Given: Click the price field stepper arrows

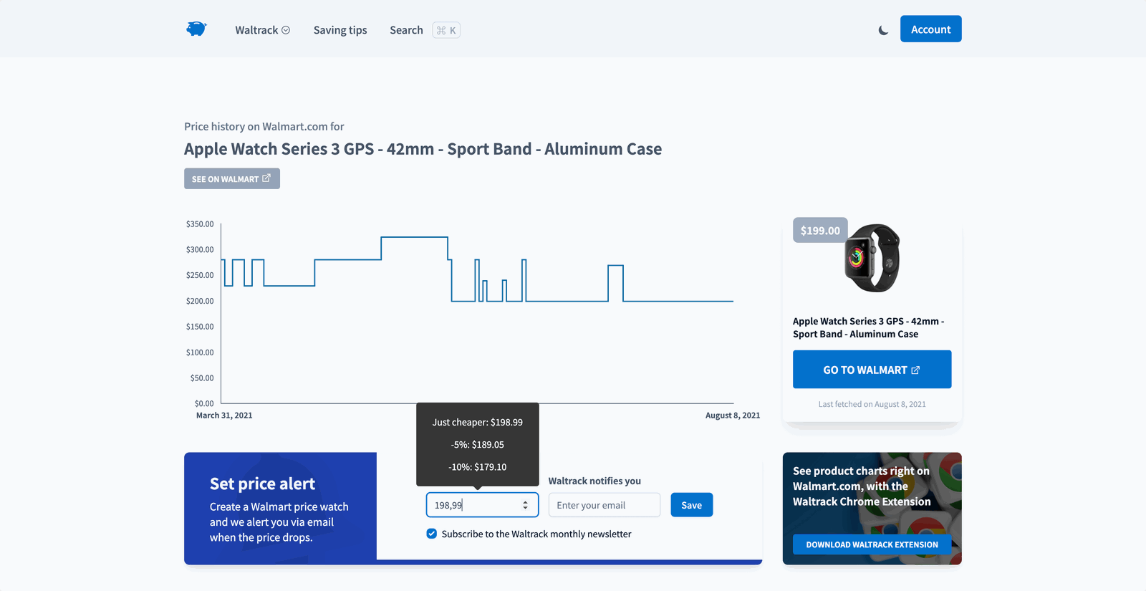Looking at the screenshot, I should click(525, 505).
